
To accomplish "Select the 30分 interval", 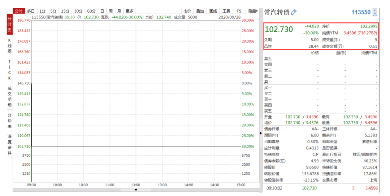I will pos(78,11).
